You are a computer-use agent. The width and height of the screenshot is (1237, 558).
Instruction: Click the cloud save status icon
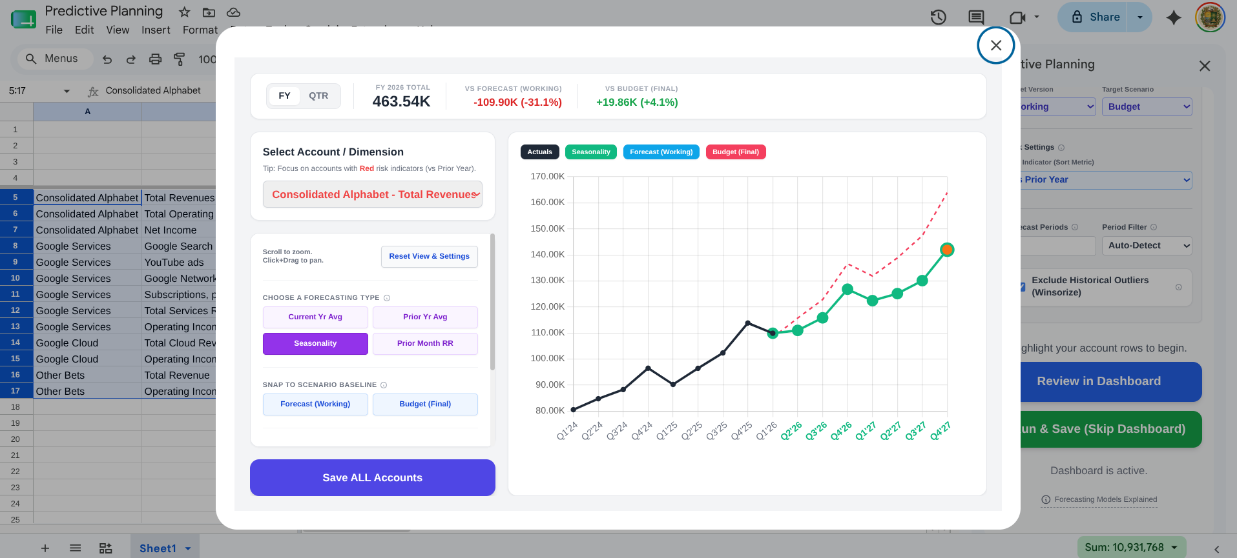(233, 12)
